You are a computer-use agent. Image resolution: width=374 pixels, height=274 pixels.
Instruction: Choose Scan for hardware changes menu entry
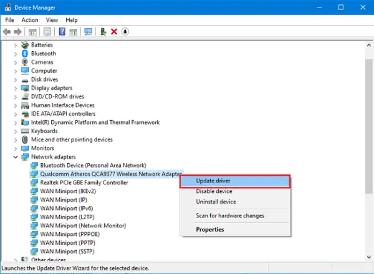235,215
